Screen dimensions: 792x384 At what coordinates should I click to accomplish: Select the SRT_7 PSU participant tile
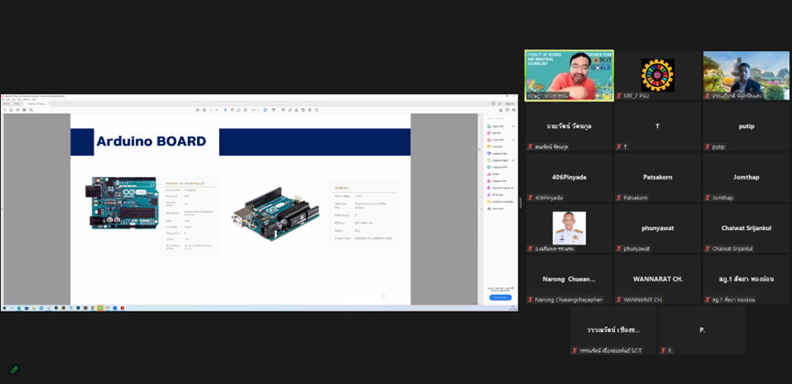[x=657, y=75]
